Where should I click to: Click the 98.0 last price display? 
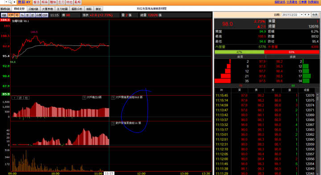tap(227, 24)
